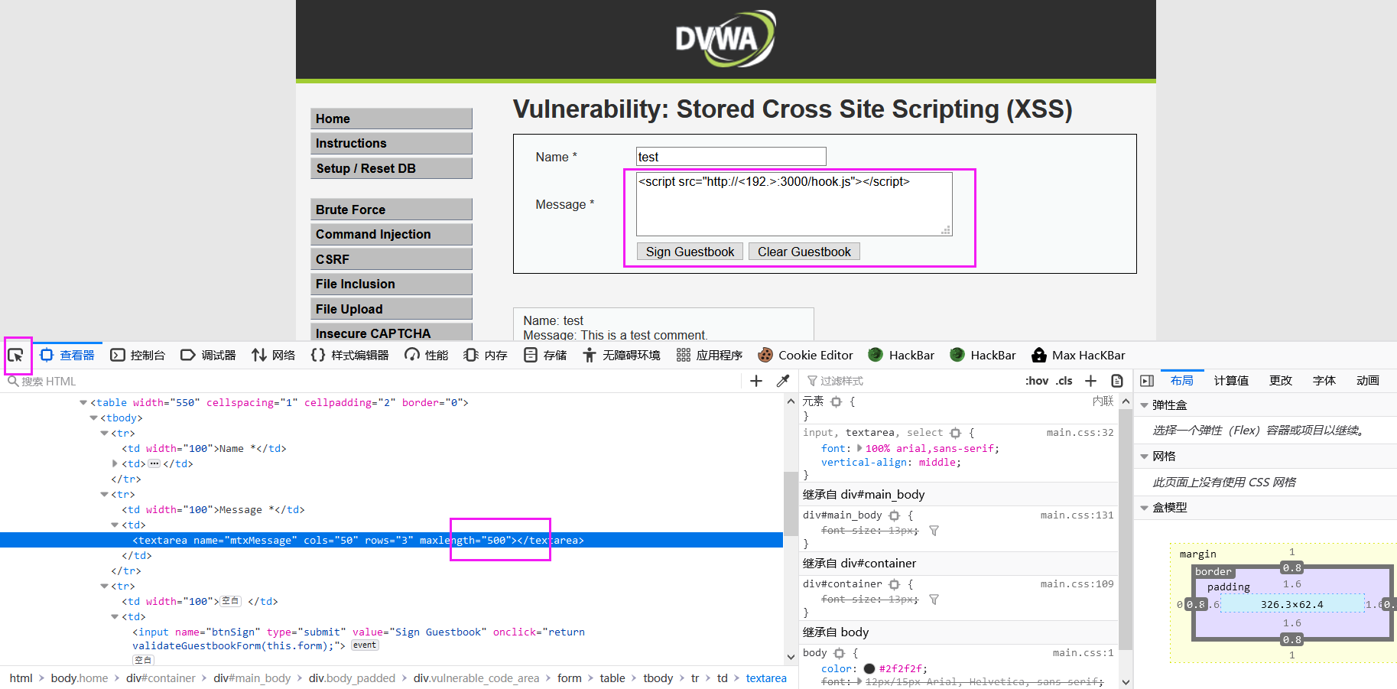Add a new CSS rule plus icon
Image resolution: width=1397 pixels, height=689 pixels.
pyautogui.click(x=1091, y=381)
